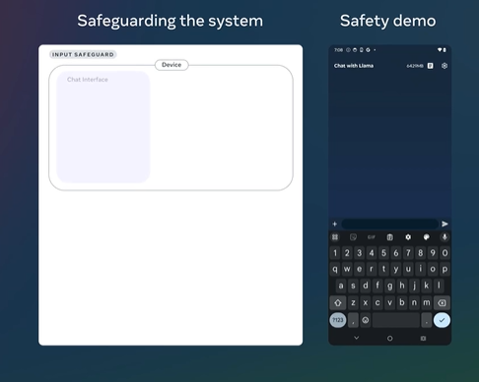The image size is (479, 382).
Task: Tap the letter p key
Action: (x=445, y=269)
